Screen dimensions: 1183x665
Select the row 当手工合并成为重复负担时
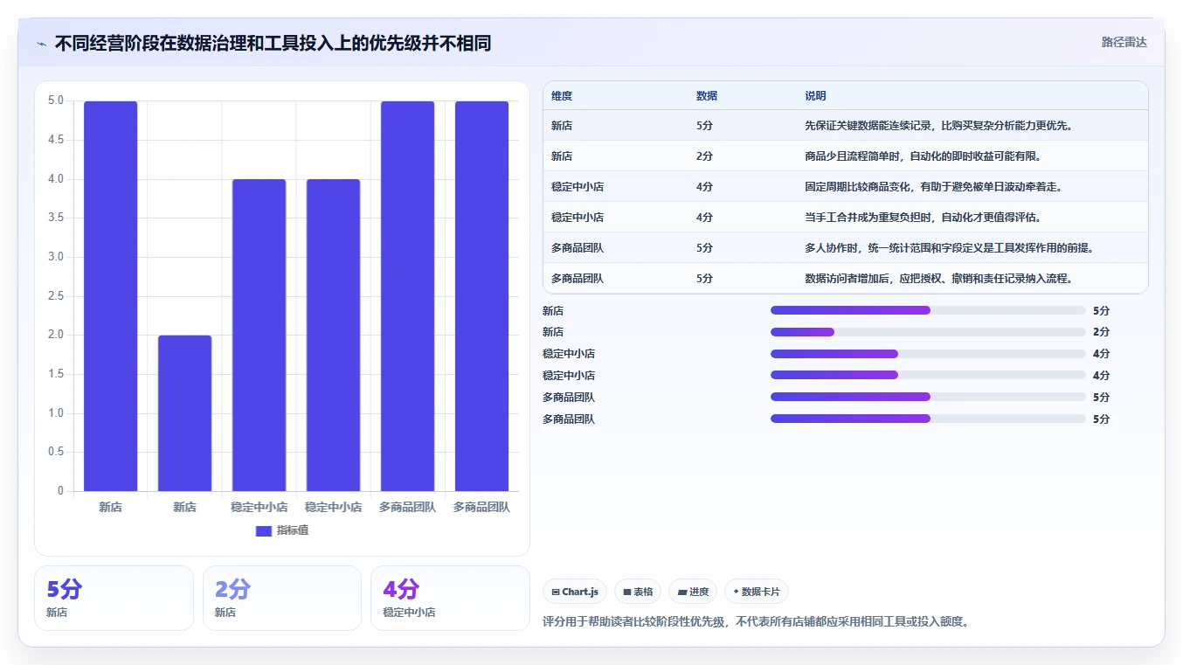click(x=845, y=218)
